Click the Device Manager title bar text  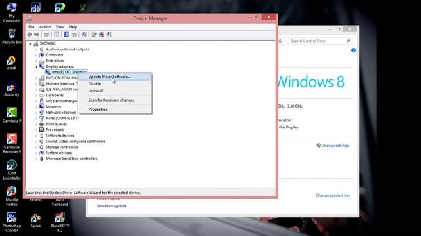pyautogui.click(x=150, y=18)
